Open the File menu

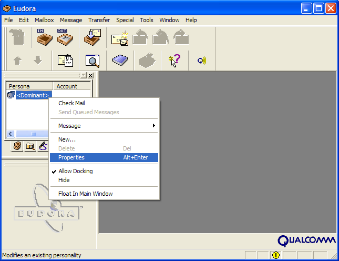click(8, 20)
